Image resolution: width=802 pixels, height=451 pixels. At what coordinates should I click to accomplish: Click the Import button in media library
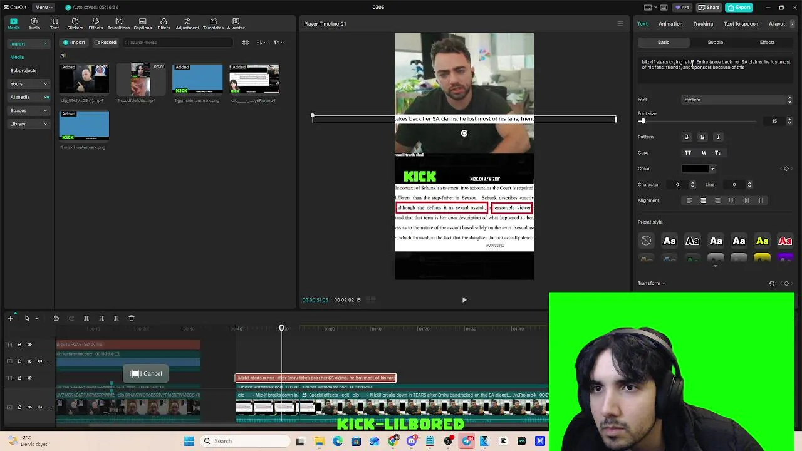pyautogui.click(x=74, y=43)
